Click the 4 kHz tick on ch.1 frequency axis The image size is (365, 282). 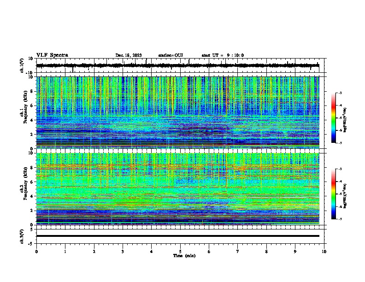32,120
